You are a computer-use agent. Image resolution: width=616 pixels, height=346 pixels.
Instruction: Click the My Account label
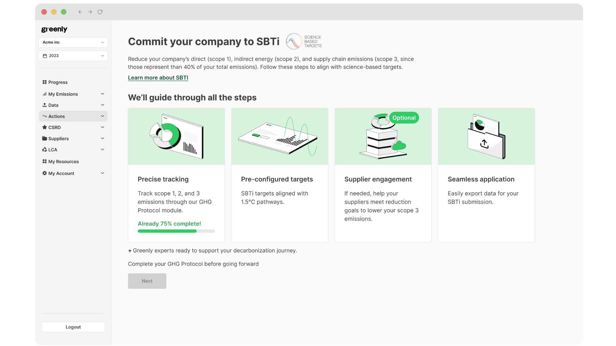tap(61, 173)
